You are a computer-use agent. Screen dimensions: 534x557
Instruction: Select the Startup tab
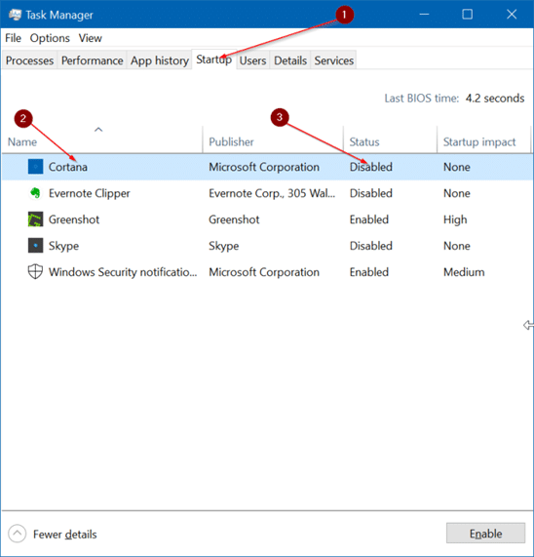(214, 60)
